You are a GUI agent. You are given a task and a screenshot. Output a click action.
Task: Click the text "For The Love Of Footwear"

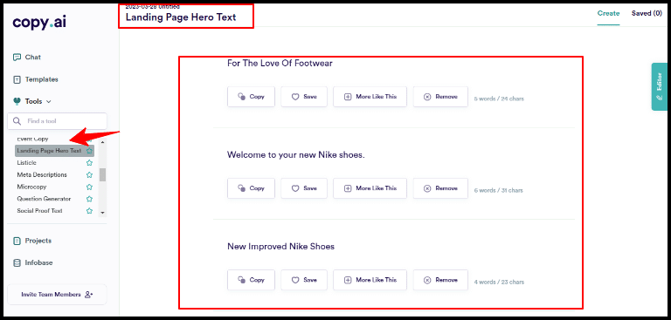[280, 64]
